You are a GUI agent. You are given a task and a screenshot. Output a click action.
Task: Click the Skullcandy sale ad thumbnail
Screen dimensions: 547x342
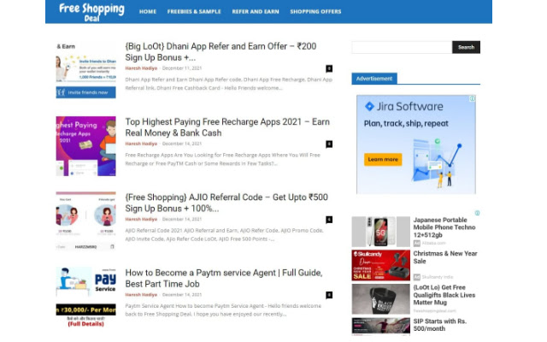point(380,265)
